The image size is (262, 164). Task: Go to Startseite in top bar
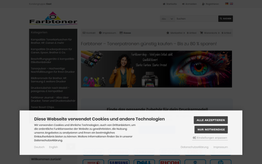coord(170,4)
